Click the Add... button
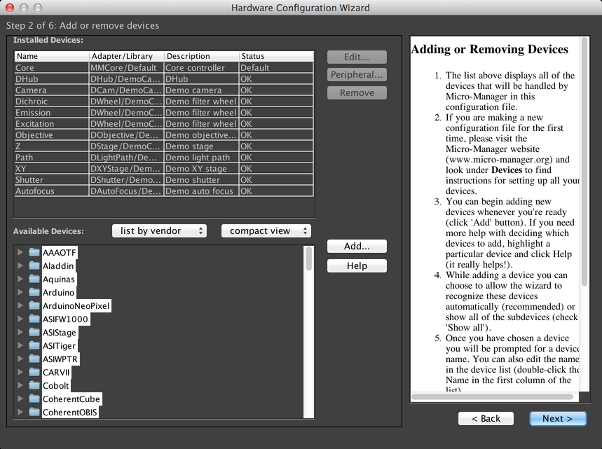Screen dimensions: 602x449 [x=357, y=247]
